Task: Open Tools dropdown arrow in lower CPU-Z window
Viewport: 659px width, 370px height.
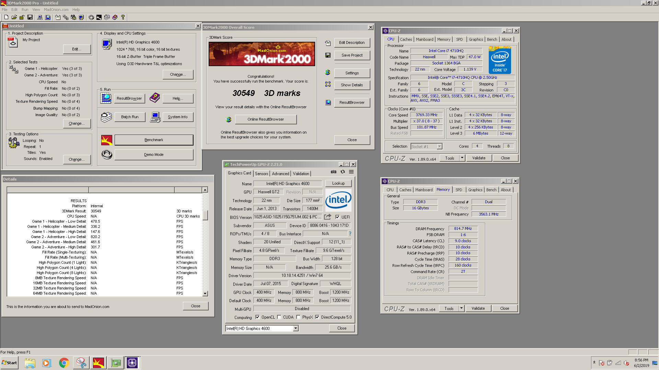Action: tap(461, 308)
